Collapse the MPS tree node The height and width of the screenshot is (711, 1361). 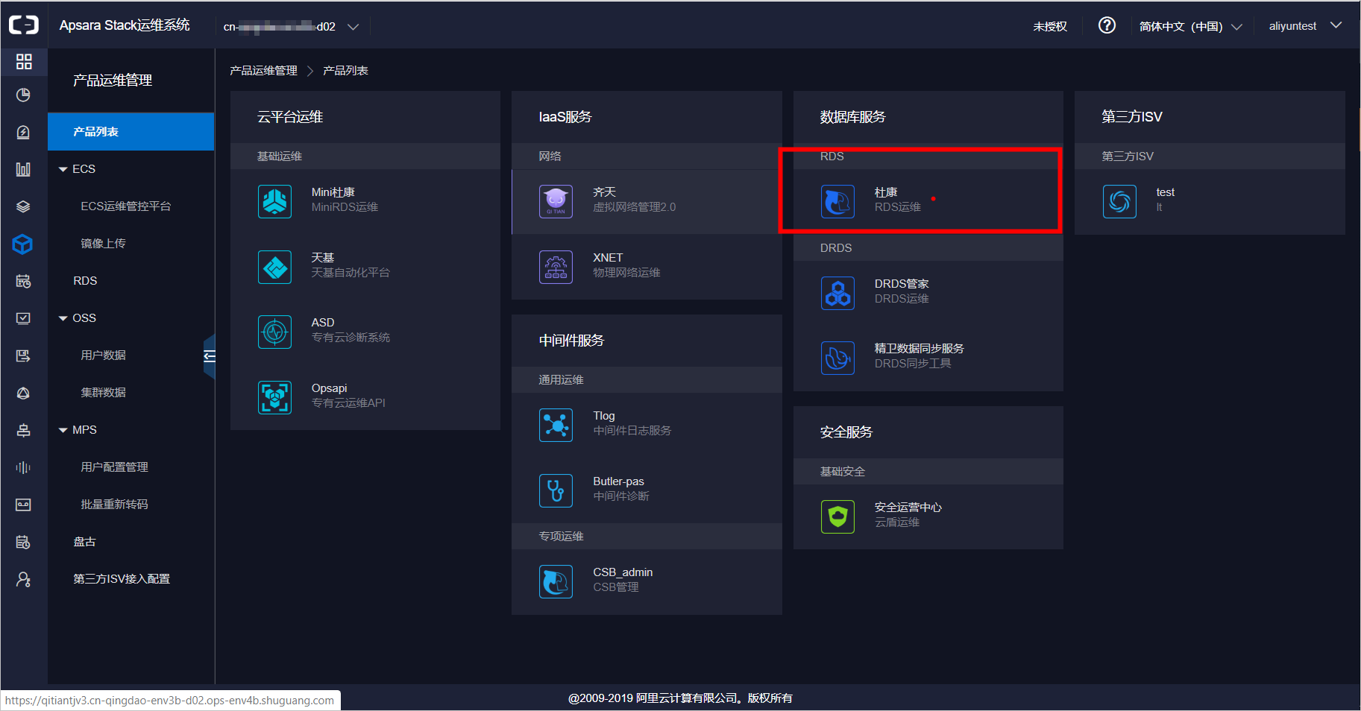pos(63,430)
